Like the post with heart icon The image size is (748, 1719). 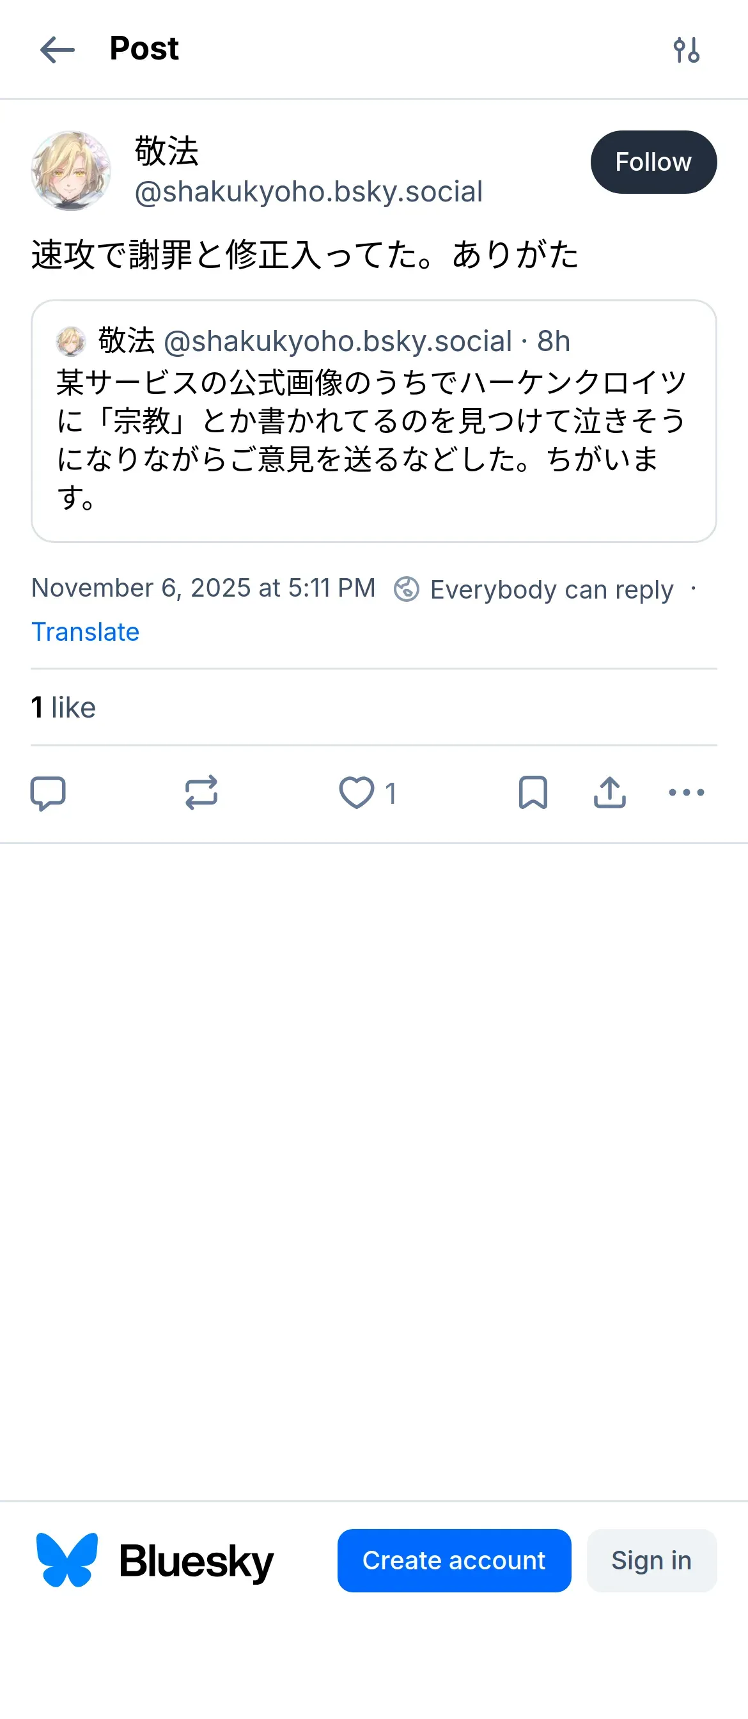pos(357,793)
